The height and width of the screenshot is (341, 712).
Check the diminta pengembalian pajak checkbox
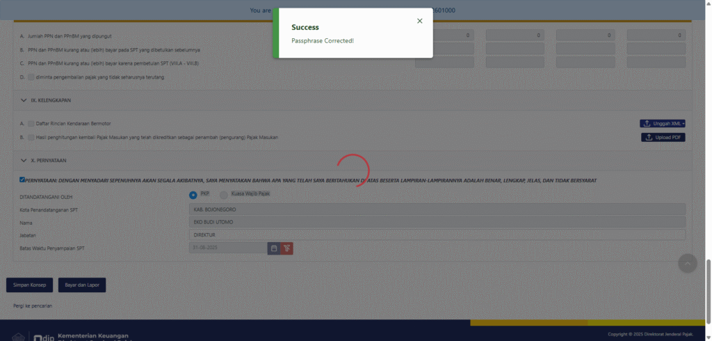click(31, 77)
